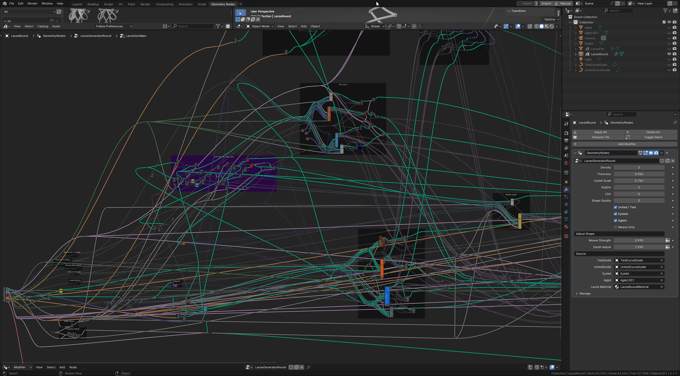Hide LacesRound in the viewport via its eye icon
The width and height of the screenshot is (680, 376).
[669, 54]
